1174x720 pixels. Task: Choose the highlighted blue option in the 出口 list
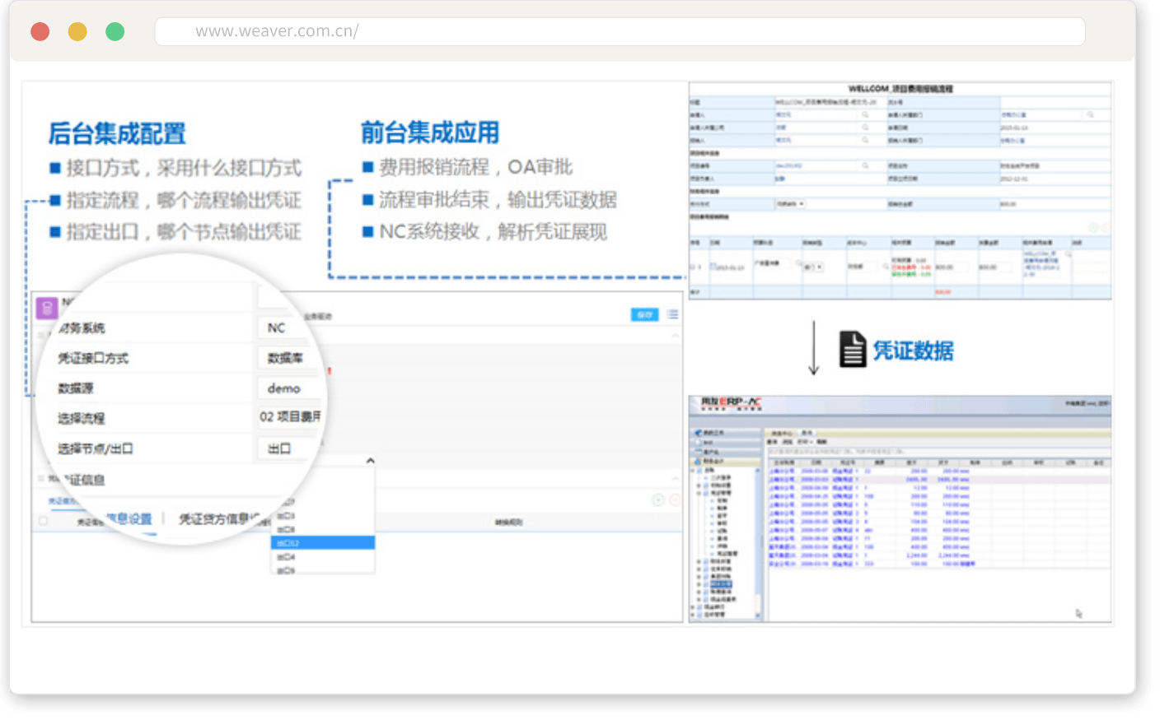[x=322, y=543]
